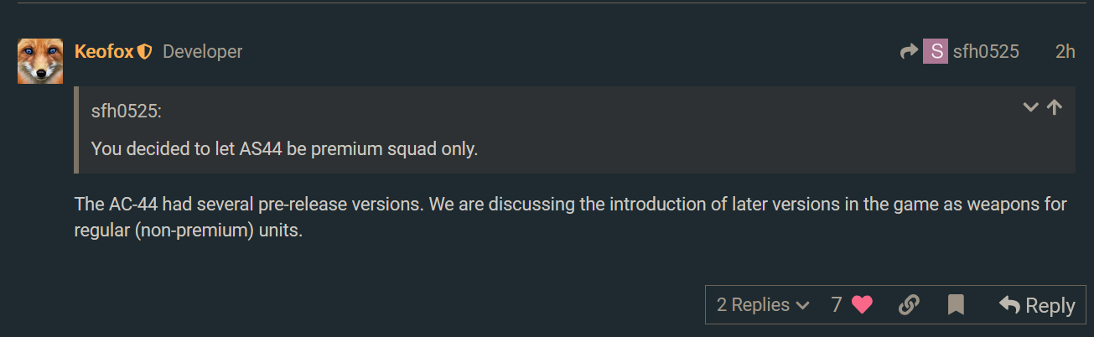
Task: Click the reply arrow icon at bottom right
Action: (x=1009, y=305)
